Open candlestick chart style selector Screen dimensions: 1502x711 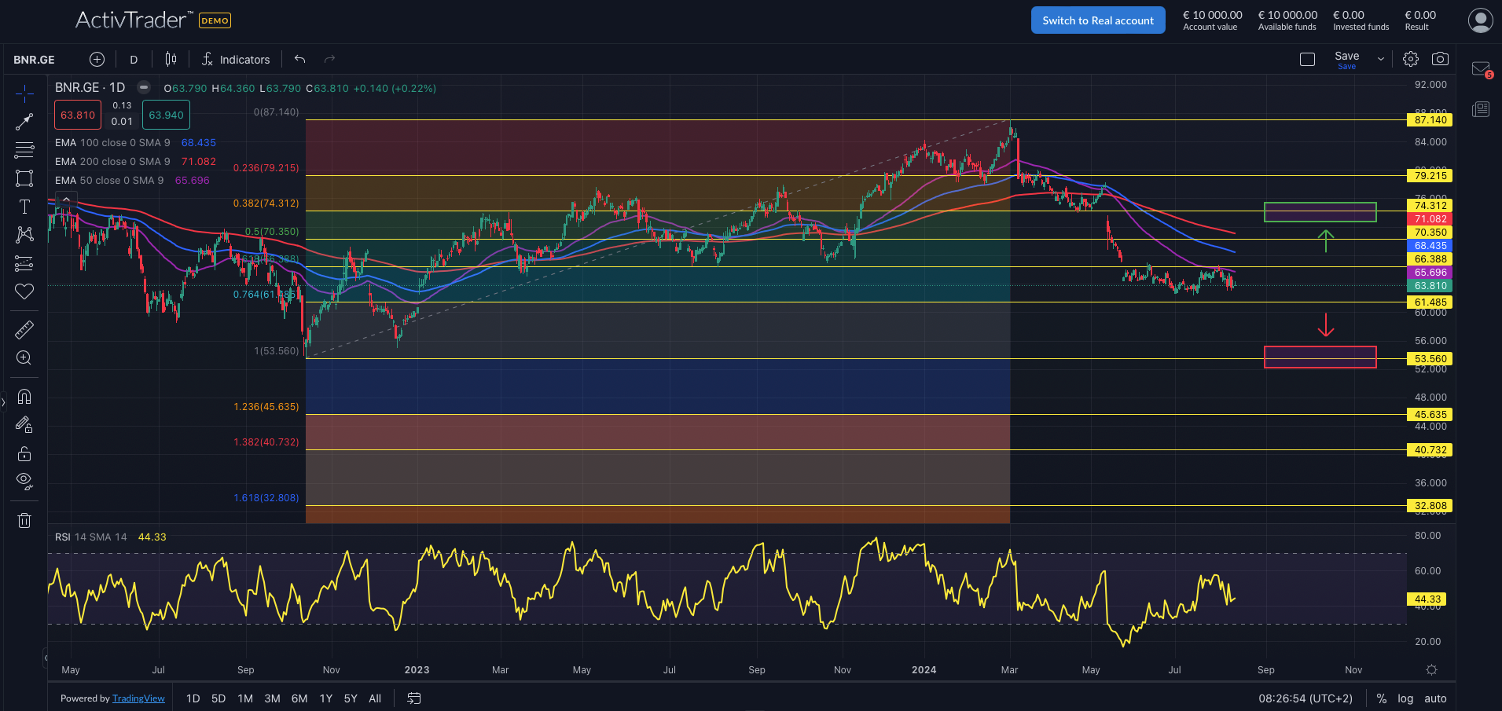(x=171, y=59)
